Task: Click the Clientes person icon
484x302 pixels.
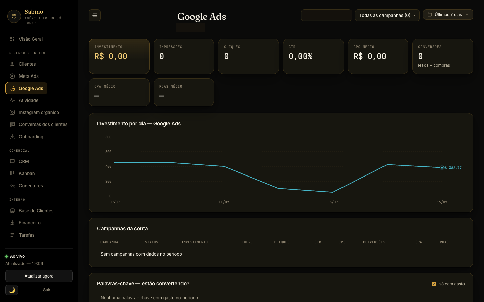Action: (12, 64)
